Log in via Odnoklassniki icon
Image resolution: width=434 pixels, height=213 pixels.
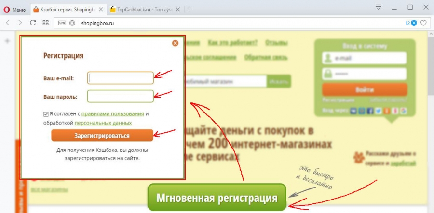click(x=387, y=111)
